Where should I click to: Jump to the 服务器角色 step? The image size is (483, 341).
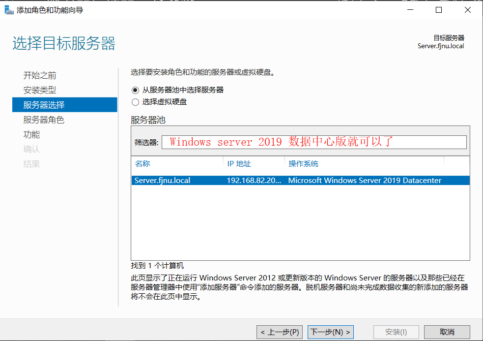44,120
